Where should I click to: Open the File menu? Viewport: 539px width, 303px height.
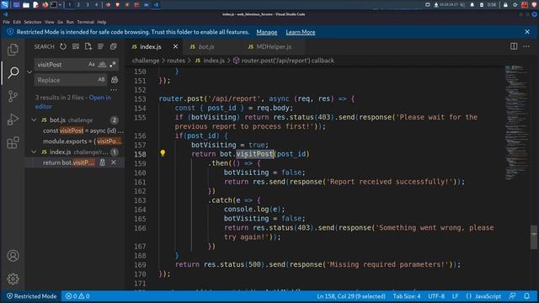(x=7, y=22)
